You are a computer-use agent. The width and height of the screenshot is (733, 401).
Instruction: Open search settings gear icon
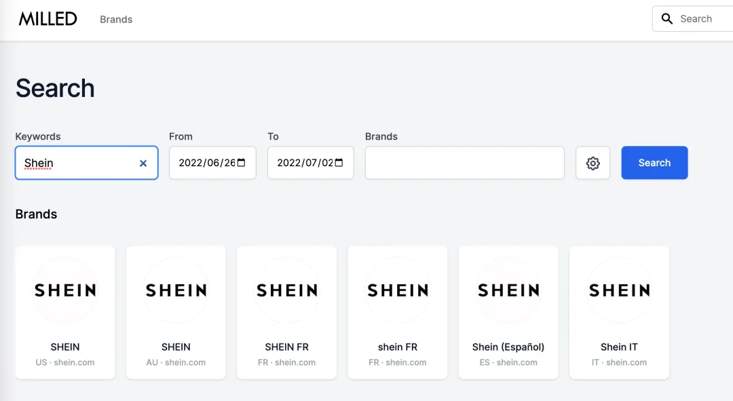593,163
